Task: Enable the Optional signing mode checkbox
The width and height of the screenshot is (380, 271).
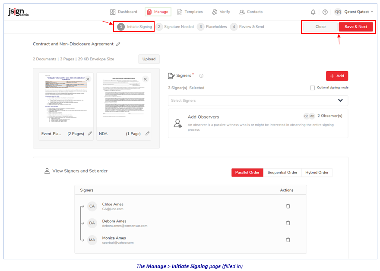Action: pyautogui.click(x=312, y=88)
